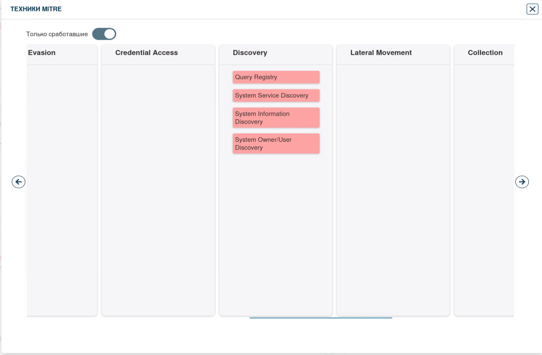
Task: Click the blank area below the Discovery cards
Action: (x=276, y=235)
